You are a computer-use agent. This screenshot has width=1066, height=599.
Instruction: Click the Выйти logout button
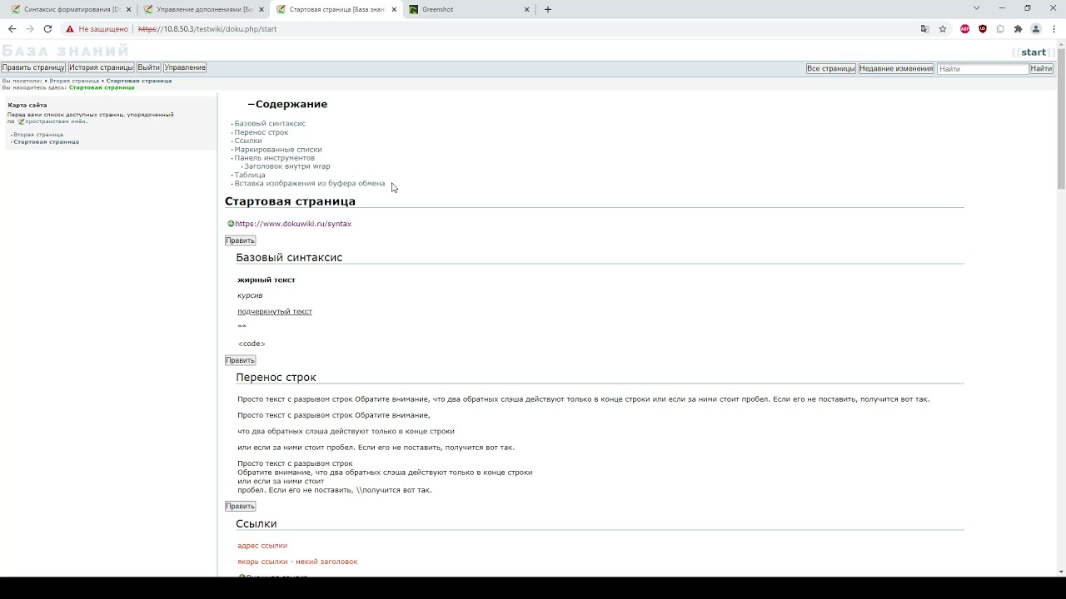tap(149, 67)
